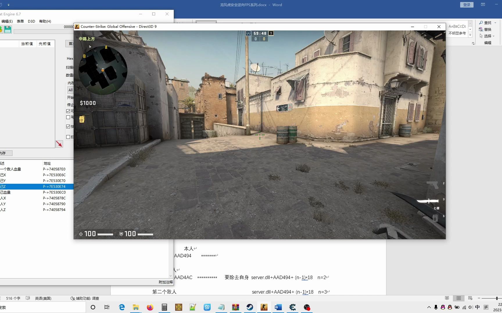Image resolution: width=502 pixels, height=313 pixels.
Task: Open Edge browser from the taskbar
Action: [122, 307]
